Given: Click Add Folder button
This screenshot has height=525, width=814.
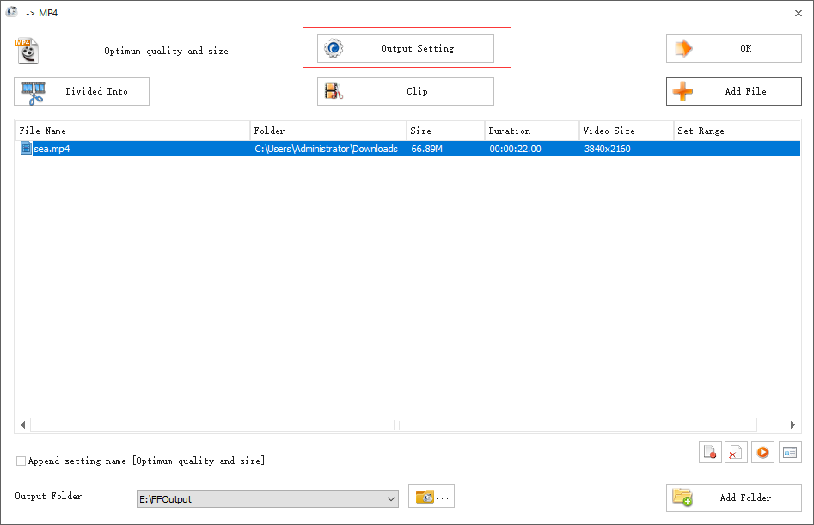Looking at the screenshot, I should tap(733, 498).
